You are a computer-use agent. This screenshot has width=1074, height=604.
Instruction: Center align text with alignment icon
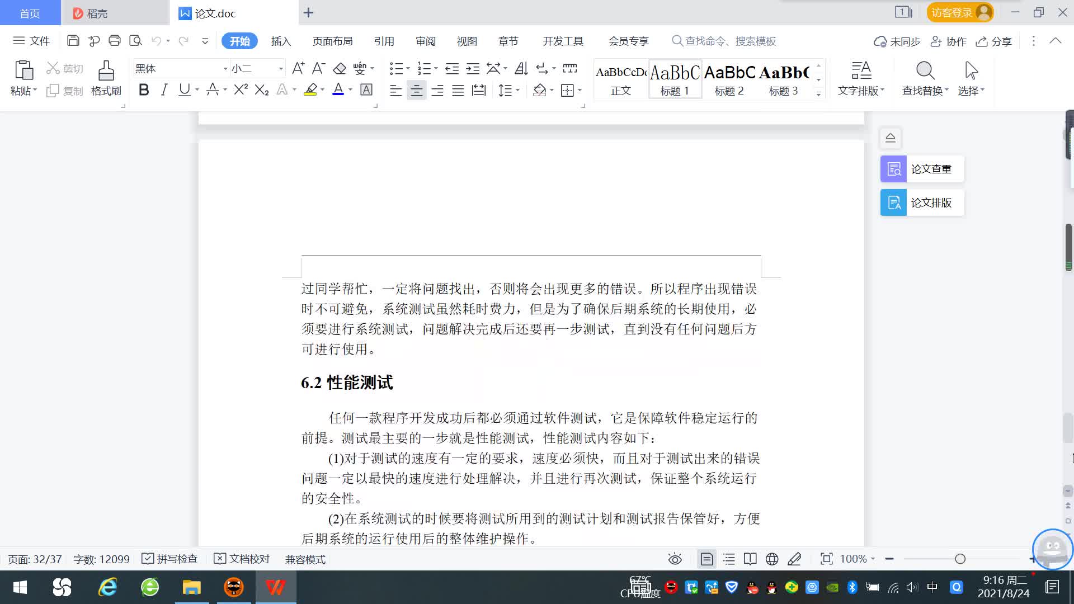coord(416,91)
